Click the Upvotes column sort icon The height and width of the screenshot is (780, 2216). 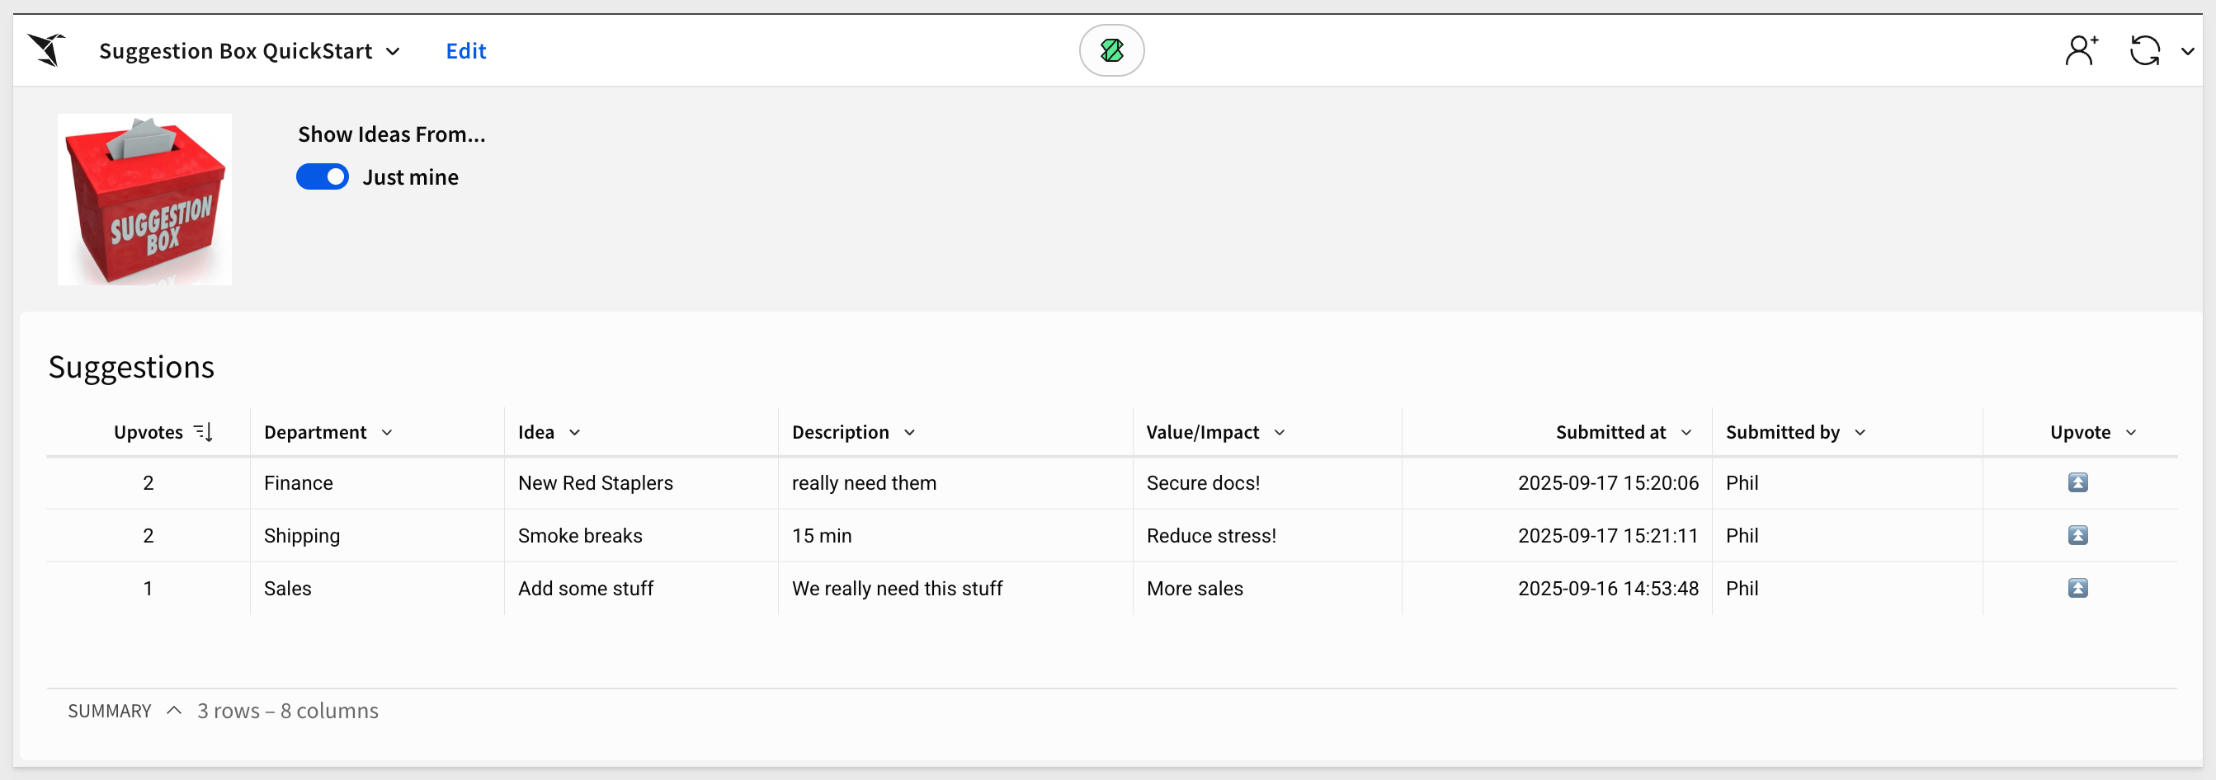(x=203, y=432)
